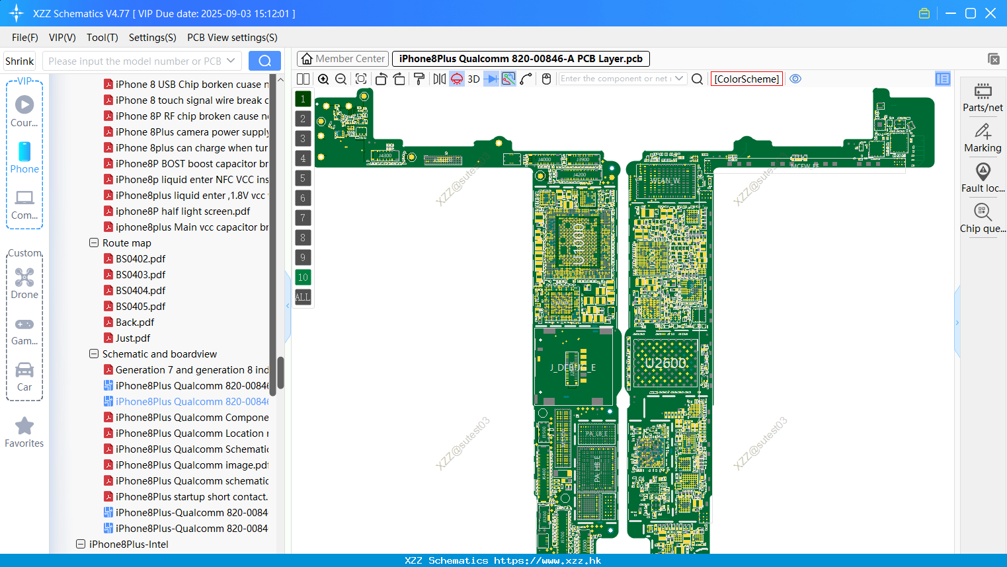Open iphone8P half light screen.pdf
This screenshot has height=567, width=1007.
pos(182,211)
